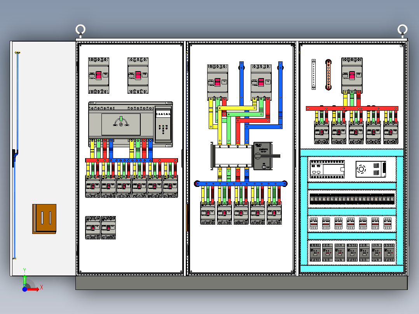Select the top main breaker in right compartment
Image resolution: width=419 pixels, height=314 pixels.
[x=352, y=76]
